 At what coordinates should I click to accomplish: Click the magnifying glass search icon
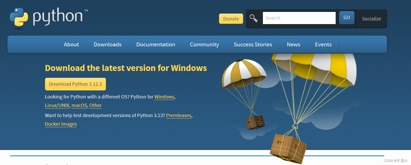254,18
